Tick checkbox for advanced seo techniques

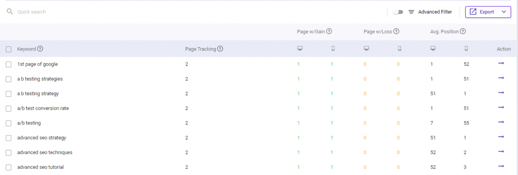coord(8,152)
